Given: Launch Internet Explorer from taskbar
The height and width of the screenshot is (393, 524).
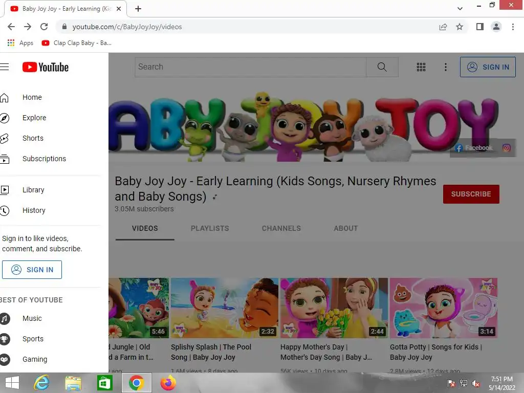Looking at the screenshot, I should coord(42,383).
